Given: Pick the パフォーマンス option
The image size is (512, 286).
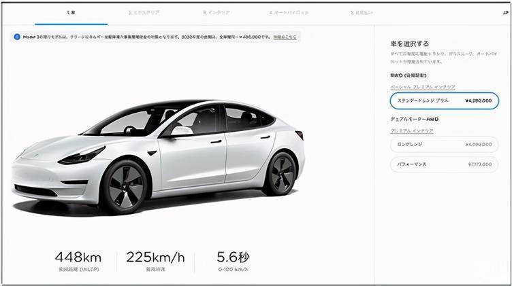Looking at the screenshot, I should pyautogui.click(x=445, y=164).
